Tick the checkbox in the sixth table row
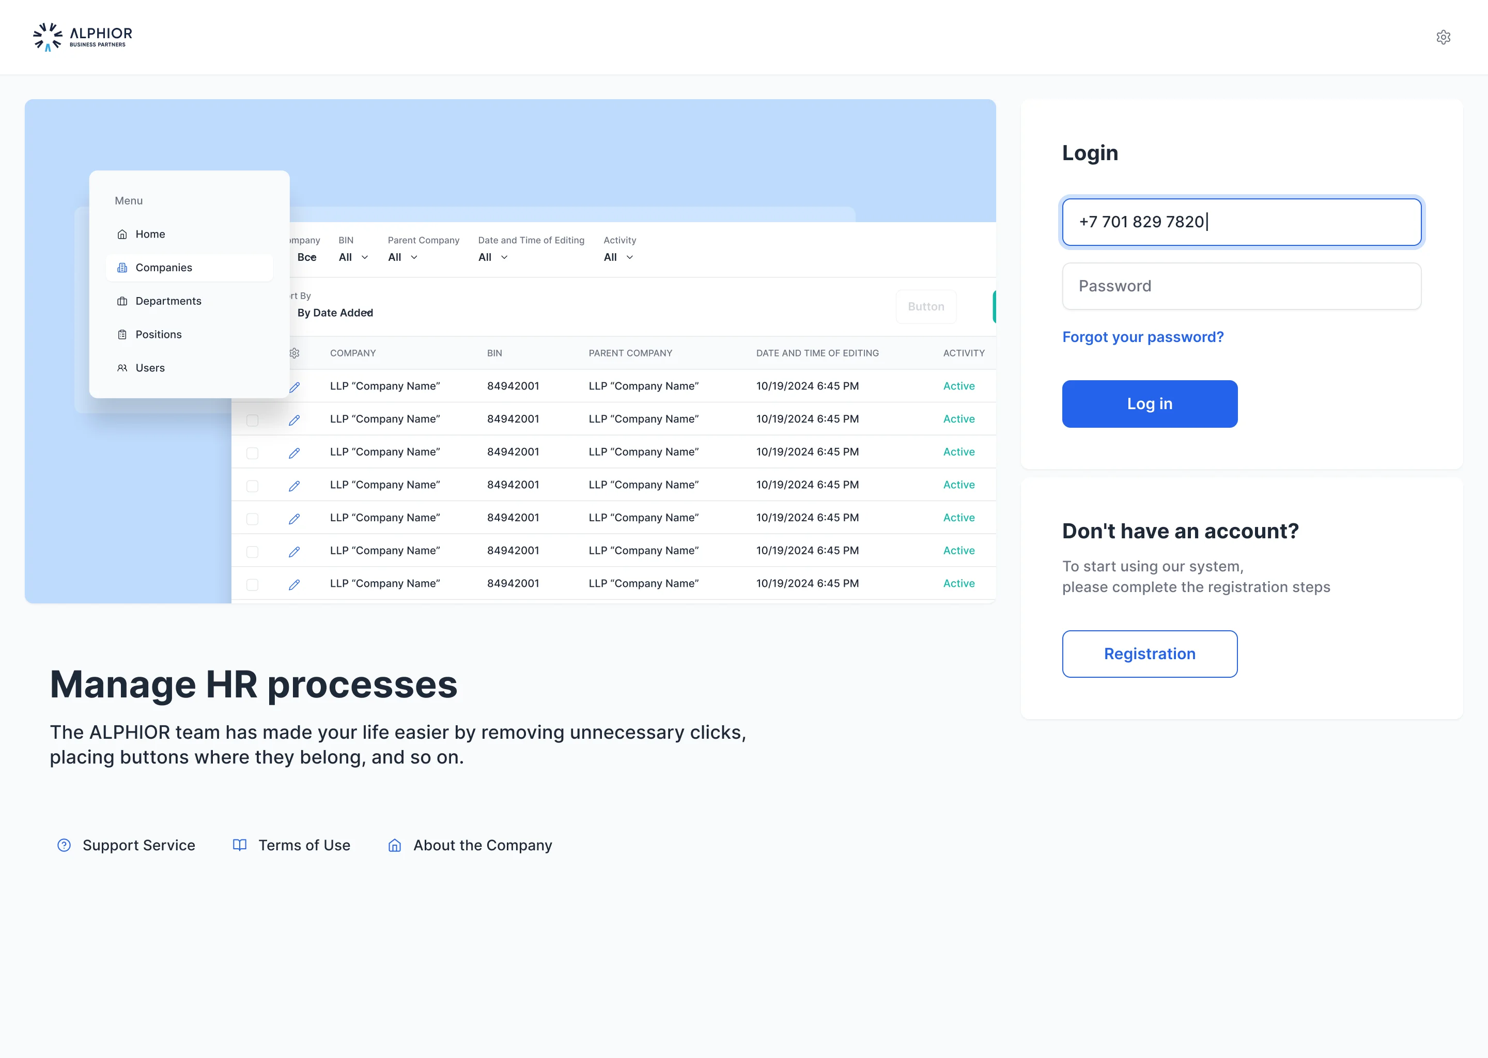The image size is (1488, 1058). pyautogui.click(x=252, y=552)
